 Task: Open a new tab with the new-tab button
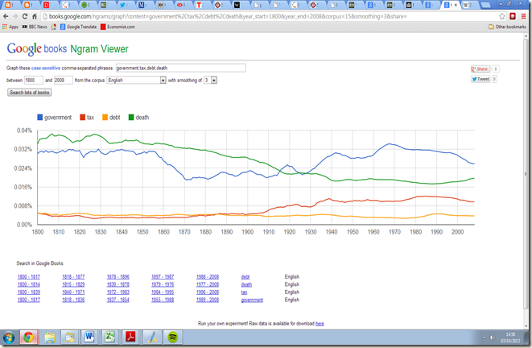pos(486,5)
